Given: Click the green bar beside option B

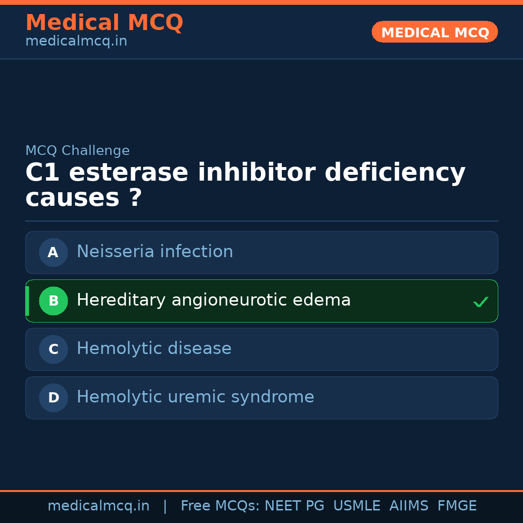Looking at the screenshot, I should [x=27, y=301].
